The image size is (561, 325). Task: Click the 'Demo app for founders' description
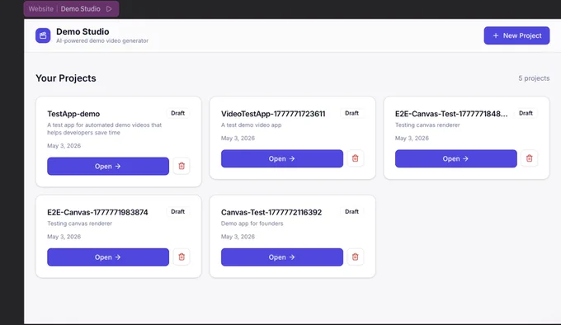click(x=252, y=224)
